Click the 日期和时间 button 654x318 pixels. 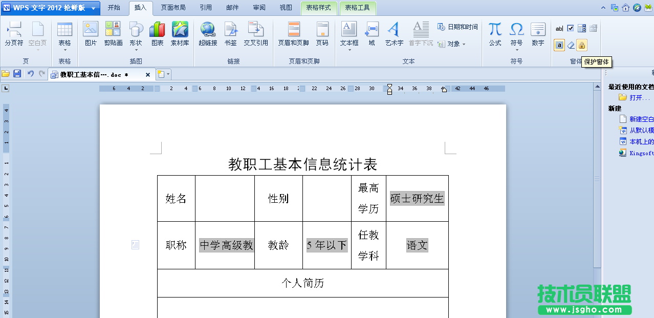coord(458,27)
